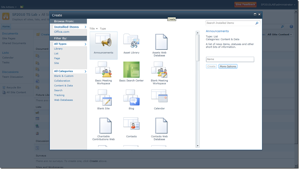Maximize the Create dialog
The image size is (299, 169).
255,14
